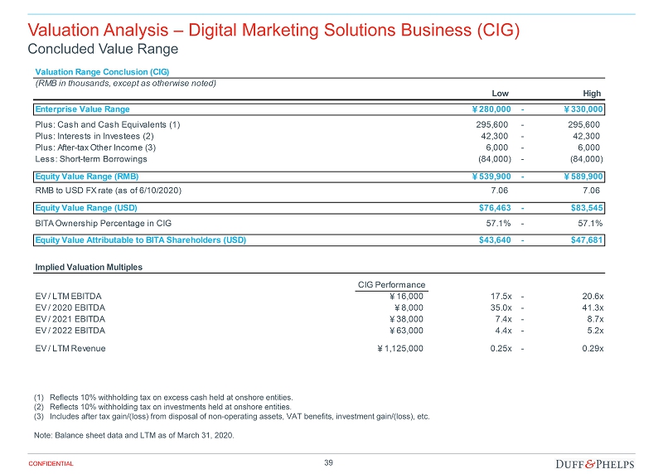Click the ¥63,000 CIG performance value
Screen dimensions: 663x474
tap(406, 331)
